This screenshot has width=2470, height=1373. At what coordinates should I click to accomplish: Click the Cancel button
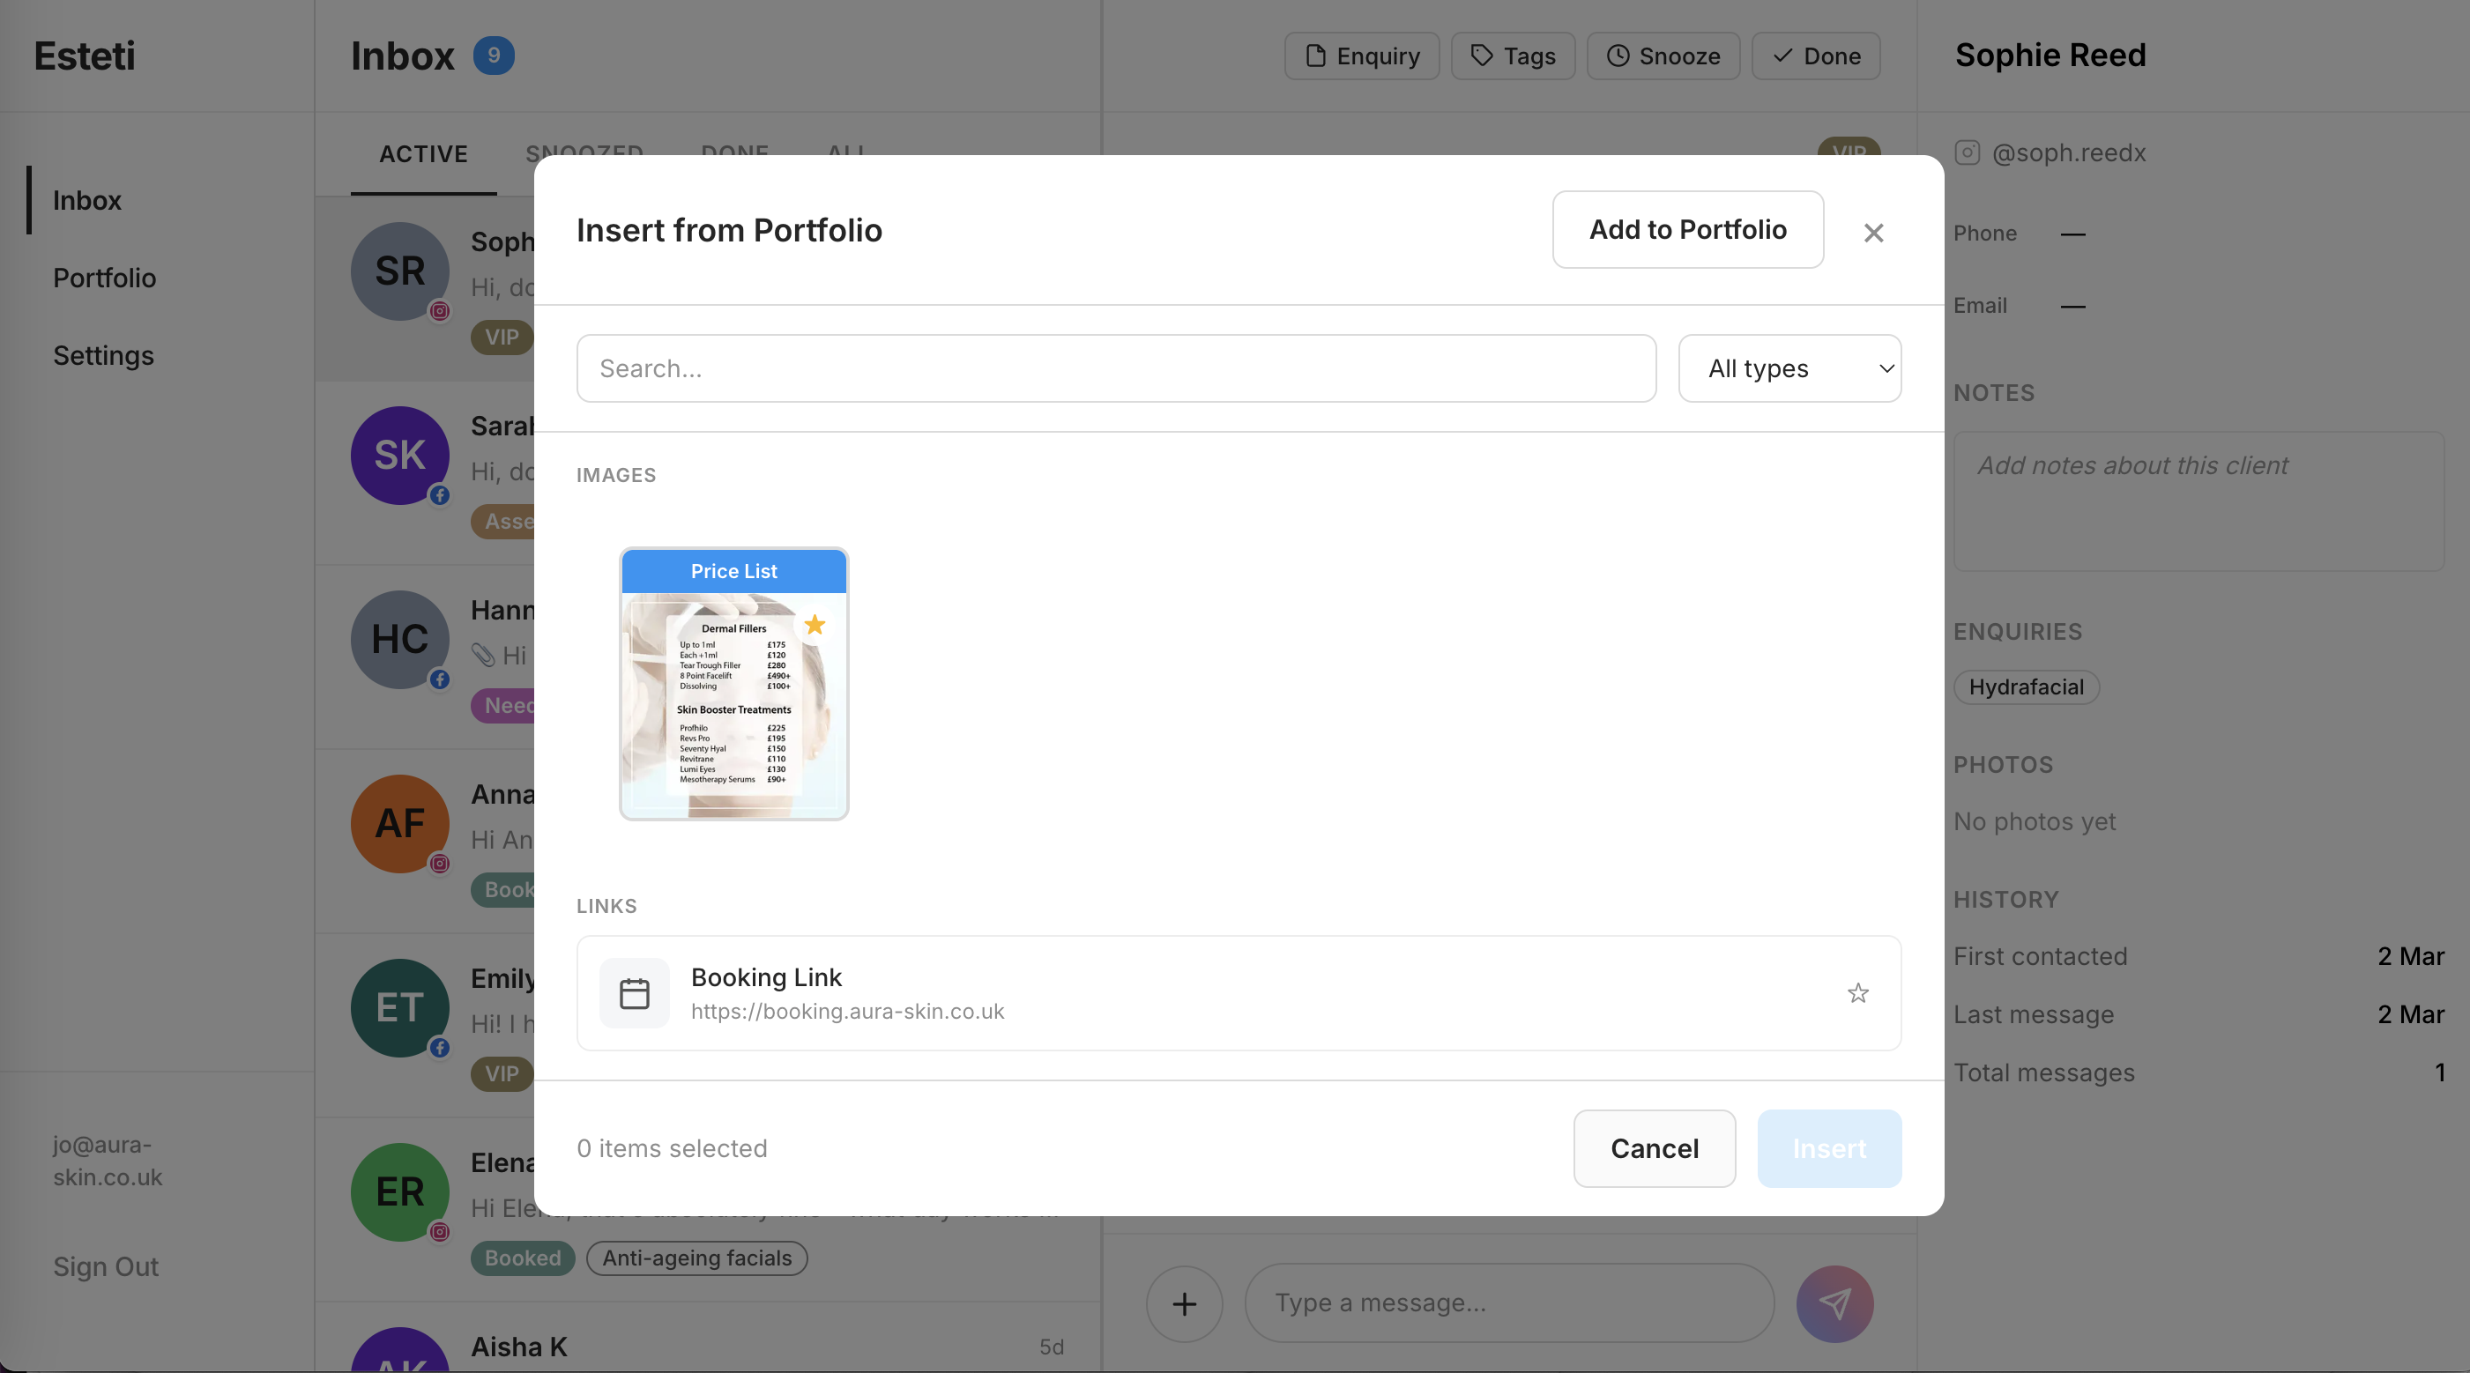(x=1653, y=1148)
